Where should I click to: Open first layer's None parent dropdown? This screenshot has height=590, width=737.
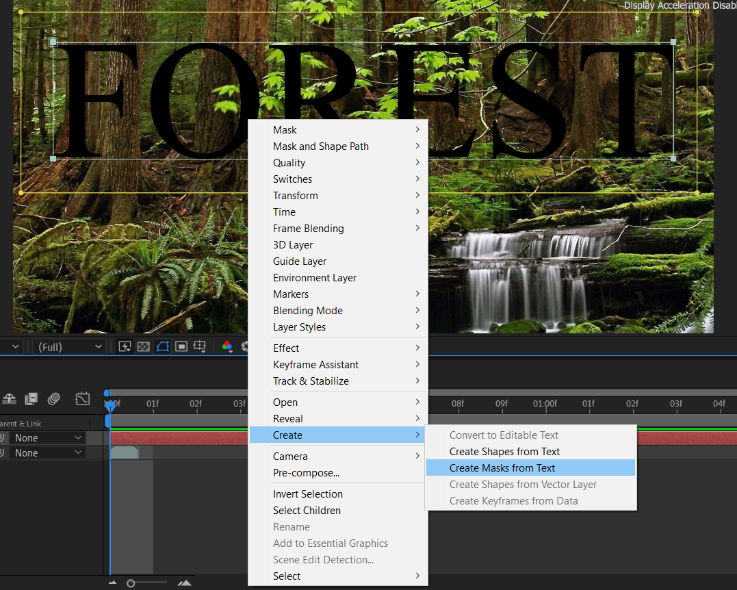tap(47, 437)
